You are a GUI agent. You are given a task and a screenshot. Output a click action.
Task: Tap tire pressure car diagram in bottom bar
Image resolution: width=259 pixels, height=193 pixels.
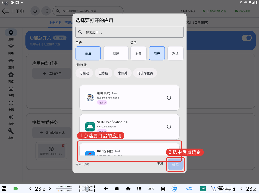coord(87,189)
